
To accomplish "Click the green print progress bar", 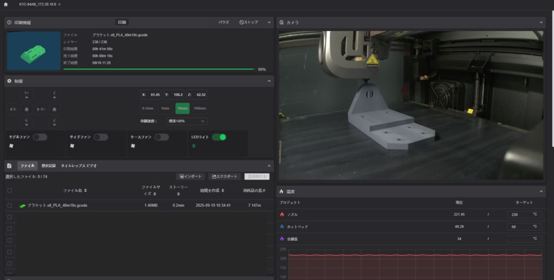I will coord(158,69).
